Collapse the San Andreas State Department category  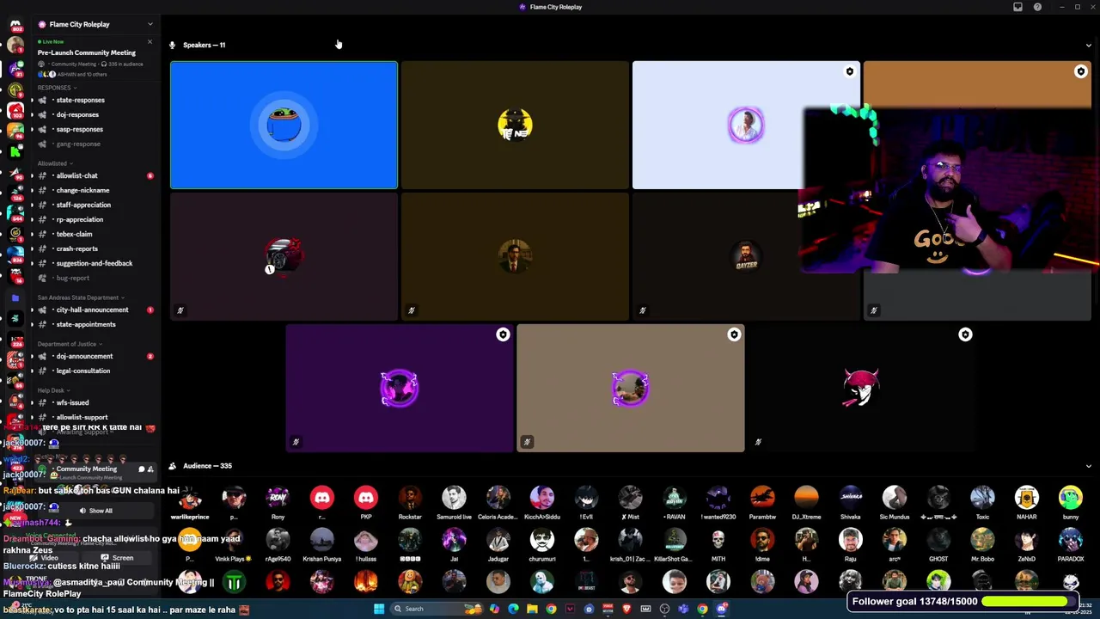81,297
